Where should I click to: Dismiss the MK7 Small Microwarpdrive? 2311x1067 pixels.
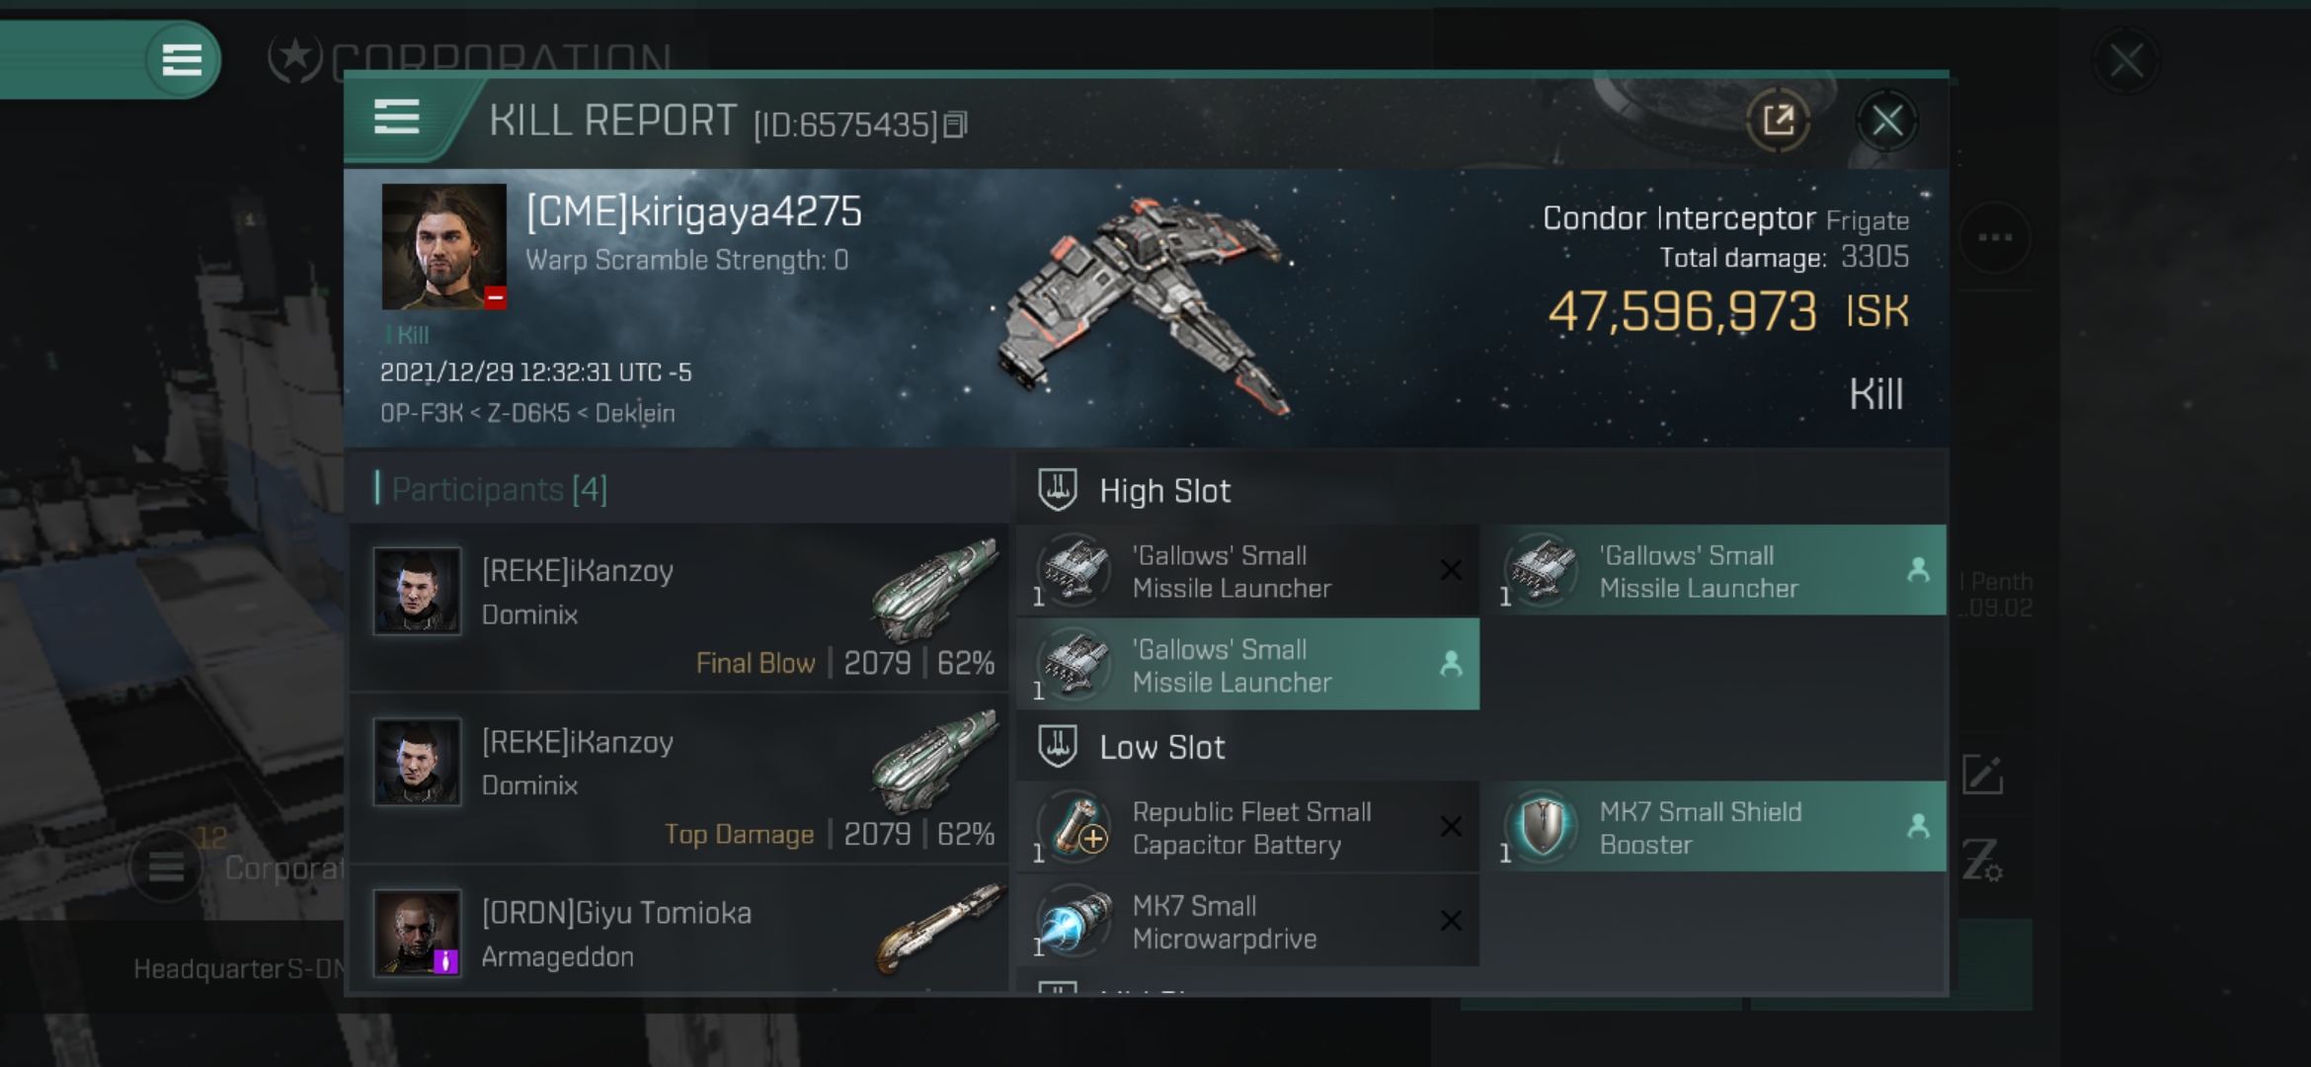pyautogui.click(x=1450, y=920)
